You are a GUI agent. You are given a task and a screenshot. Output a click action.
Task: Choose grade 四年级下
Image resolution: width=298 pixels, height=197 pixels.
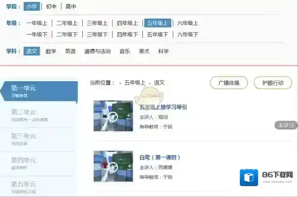click(x=128, y=35)
